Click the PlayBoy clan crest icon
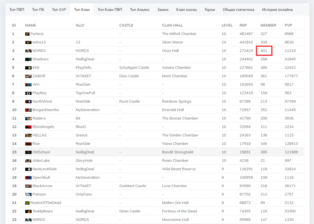The height and width of the screenshot is (224, 314). coord(28,93)
